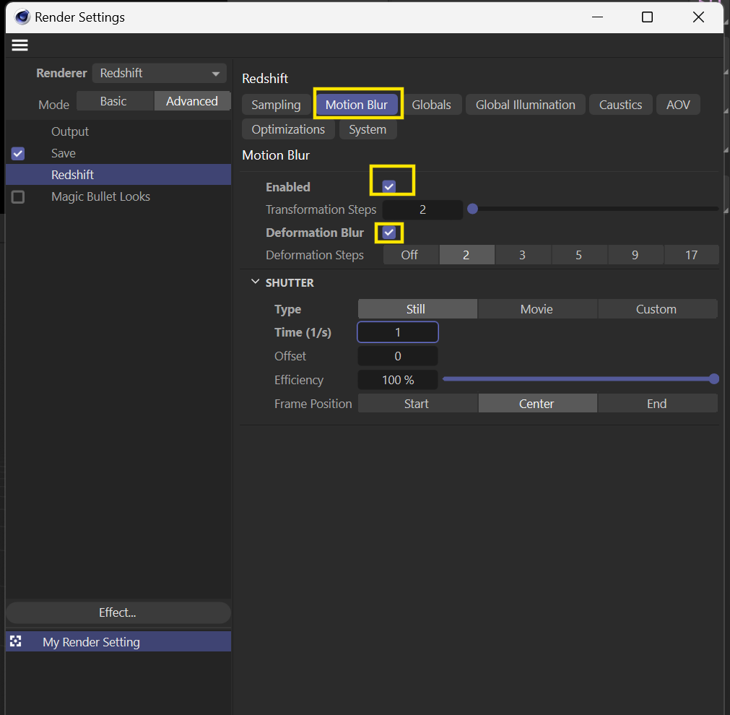Set Deformation Steps to 2
Image resolution: width=730 pixels, height=715 pixels.
pos(466,255)
